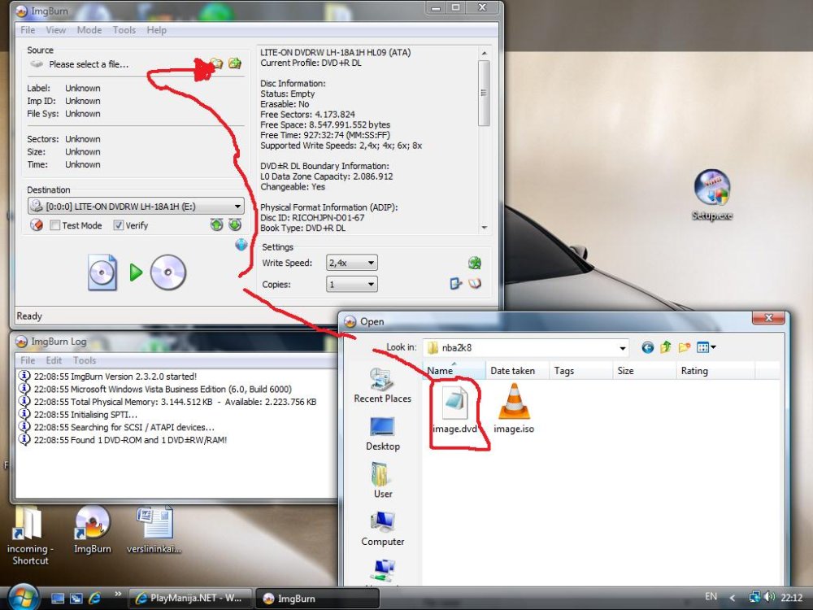Click the browse for a folder icon in Source
Screen dimensions: 813x610
point(235,63)
